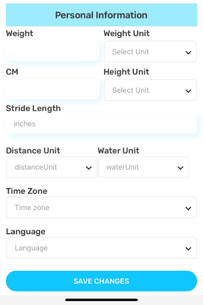Save changes with the SAVE CHANGES button
The height and width of the screenshot is (305, 203).
(101, 281)
